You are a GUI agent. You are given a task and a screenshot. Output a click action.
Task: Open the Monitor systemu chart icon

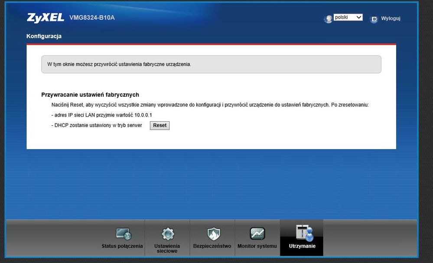[x=257, y=234]
